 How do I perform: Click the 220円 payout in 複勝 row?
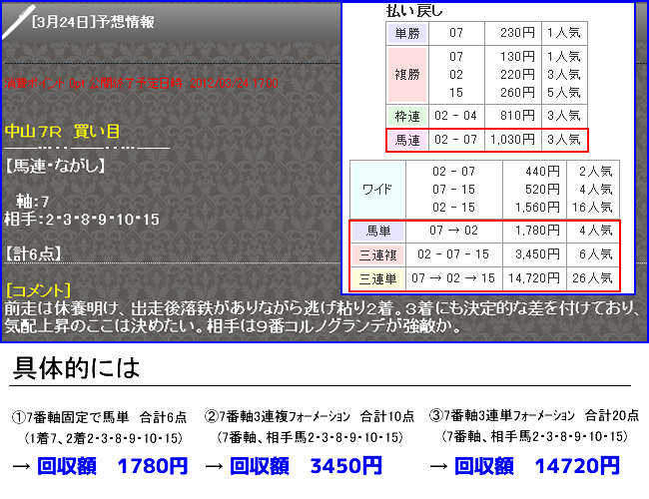pos(517,75)
